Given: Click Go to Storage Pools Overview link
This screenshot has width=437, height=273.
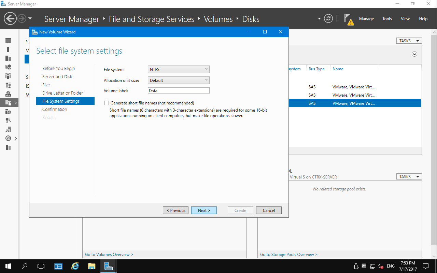Looking at the screenshot, I should [x=289, y=254].
